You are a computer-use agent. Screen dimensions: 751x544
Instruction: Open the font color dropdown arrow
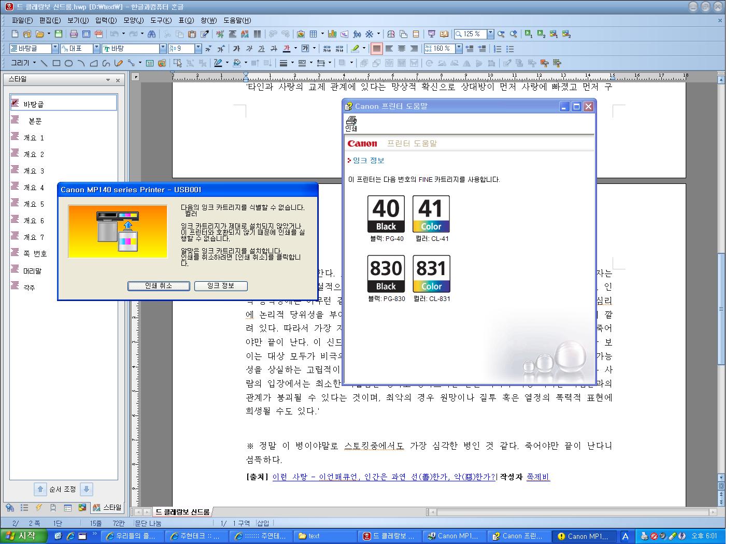tap(295, 49)
